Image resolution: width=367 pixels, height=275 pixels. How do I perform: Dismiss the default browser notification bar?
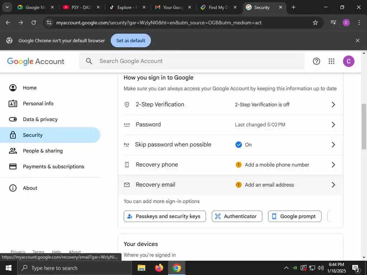[357, 40]
